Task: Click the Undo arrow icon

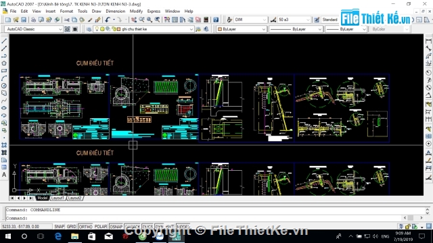Action: pyautogui.click(x=108, y=20)
